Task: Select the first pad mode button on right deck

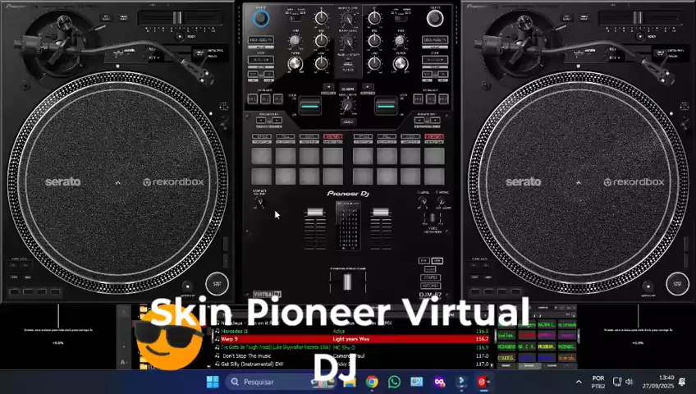Action: (x=363, y=136)
